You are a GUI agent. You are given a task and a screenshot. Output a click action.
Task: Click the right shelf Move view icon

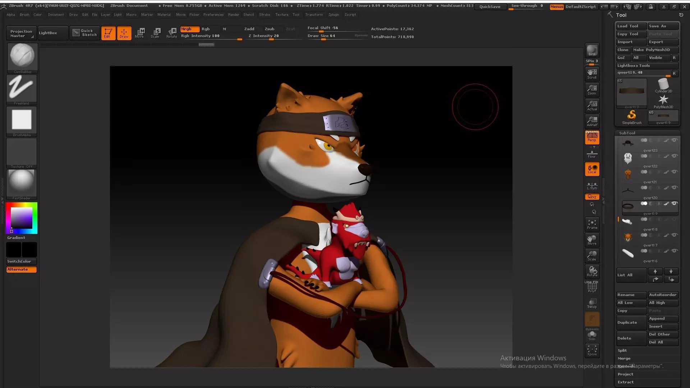pos(592,240)
